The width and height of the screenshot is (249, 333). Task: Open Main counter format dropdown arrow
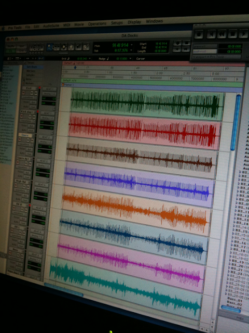(132, 45)
